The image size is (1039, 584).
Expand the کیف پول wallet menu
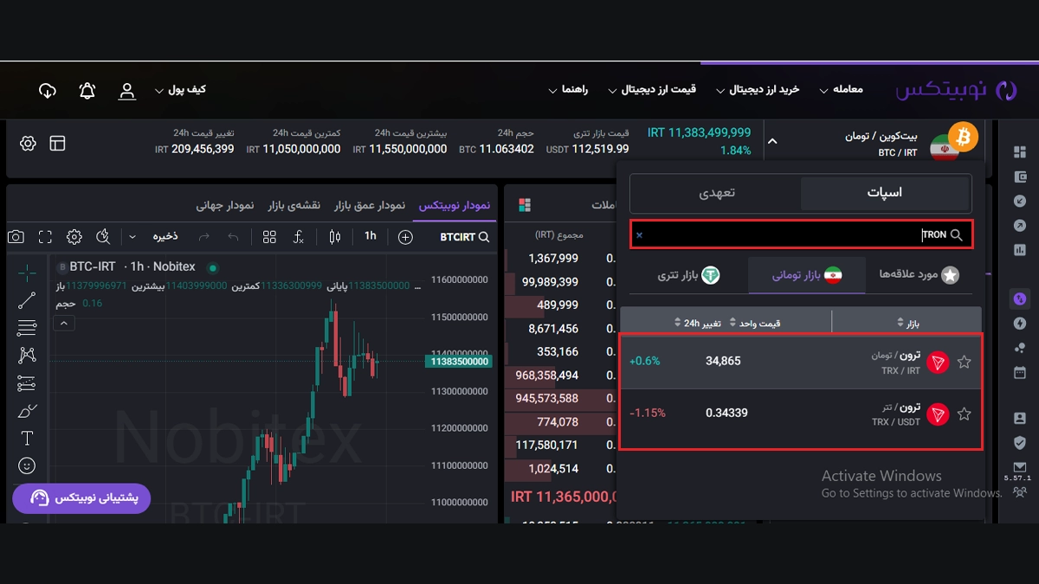180,90
